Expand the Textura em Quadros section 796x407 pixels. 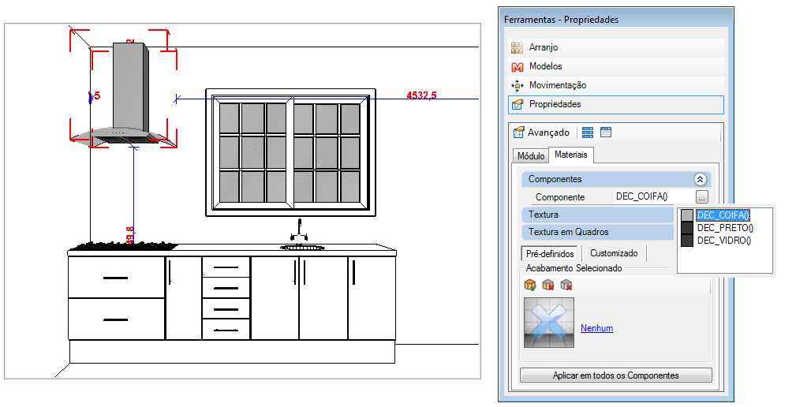[x=597, y=232]
